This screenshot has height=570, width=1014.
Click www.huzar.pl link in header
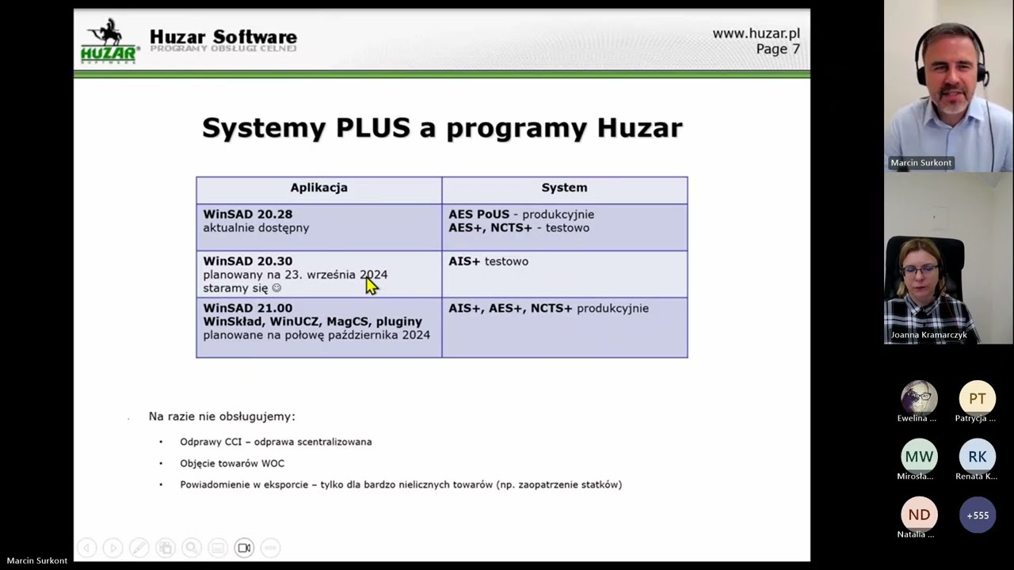point(756,33)
